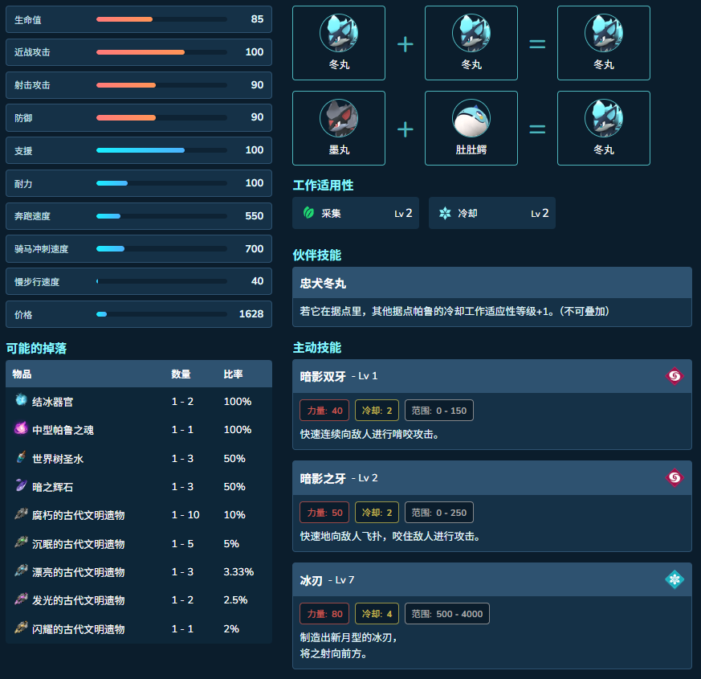
Task: Click the 3.33% drop rate value
Action: click(x=238, y=571)
